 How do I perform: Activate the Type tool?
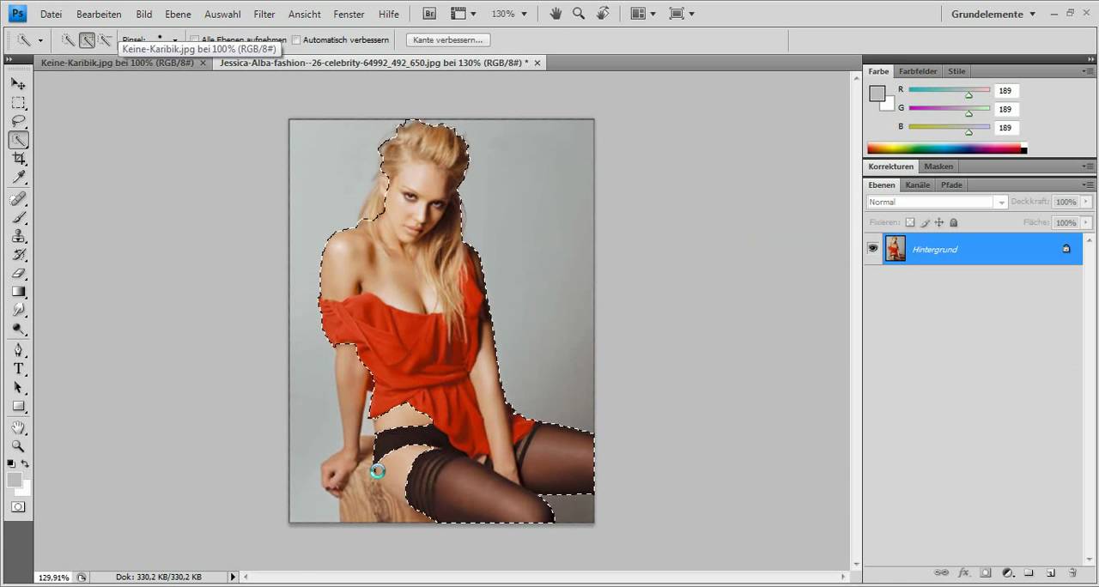point(18,368)
